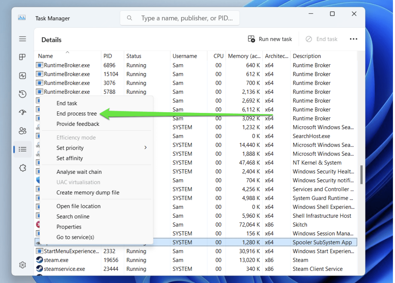Open the Performance page icon
This screenshot has height=283, width=395.
(22, 76)
